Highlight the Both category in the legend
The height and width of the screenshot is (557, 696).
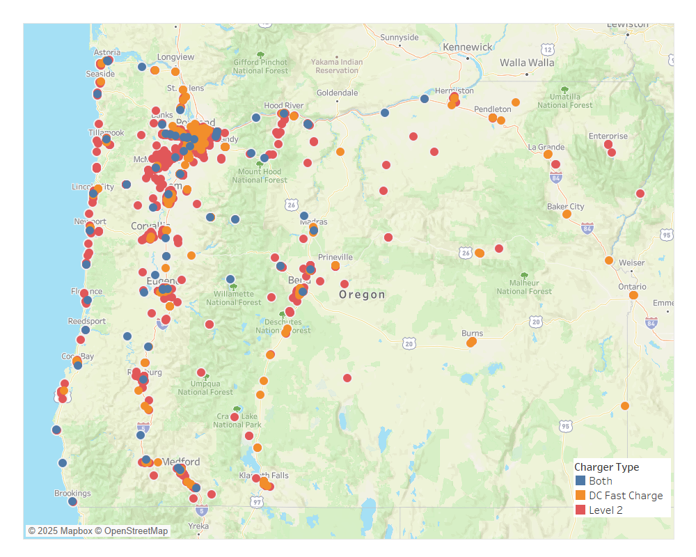(x=602, y=480)
